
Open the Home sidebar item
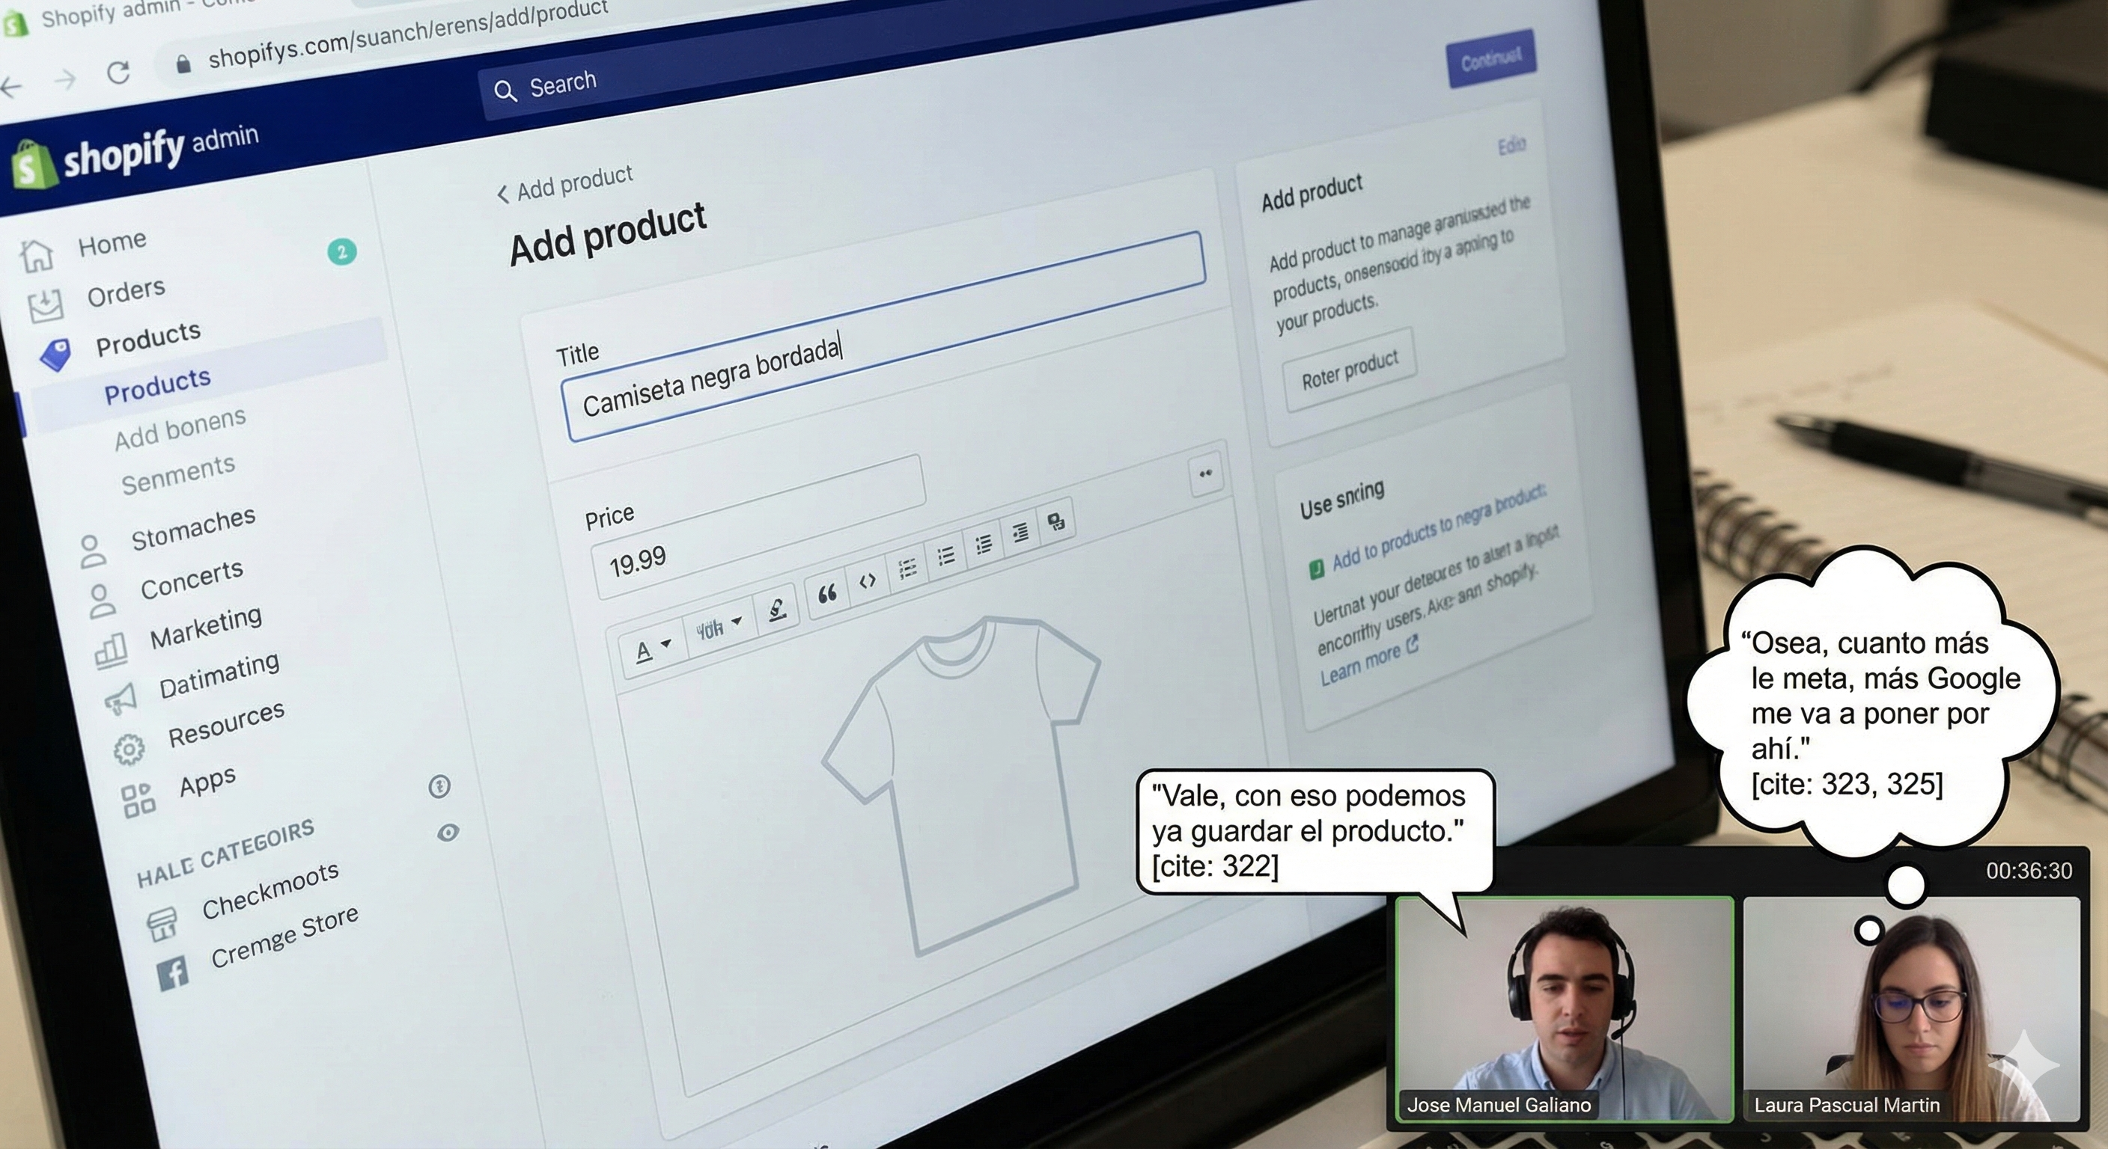[112, 242]
